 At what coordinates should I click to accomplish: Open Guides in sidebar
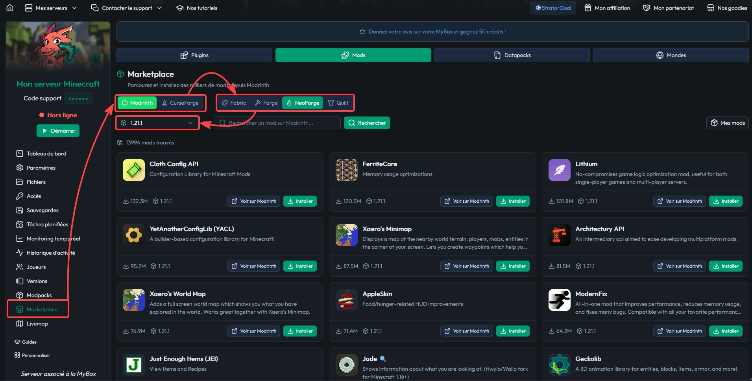coord(26,342)
